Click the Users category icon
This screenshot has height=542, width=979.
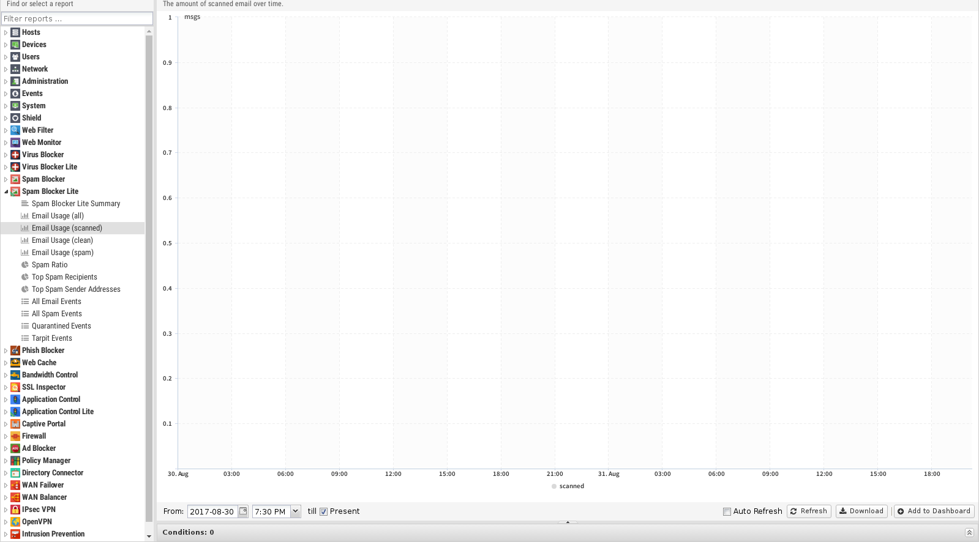(x=15, y=57)
